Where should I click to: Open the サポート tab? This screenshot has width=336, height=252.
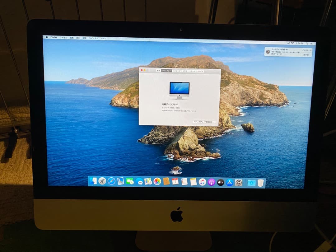coord(192,71)
